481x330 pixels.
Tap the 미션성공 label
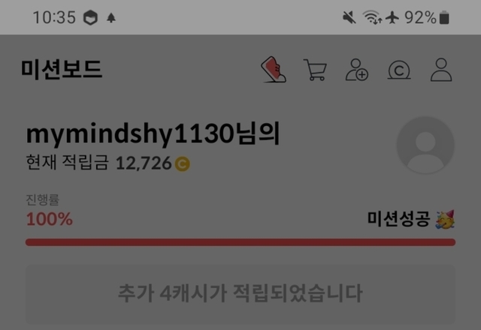click(399, 219)
